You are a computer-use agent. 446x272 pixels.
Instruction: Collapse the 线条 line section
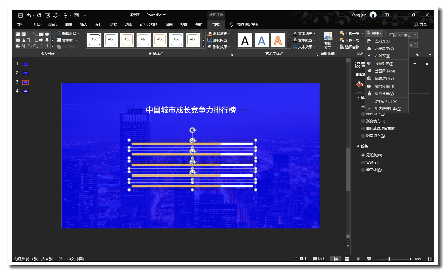(x=358, y=146)
